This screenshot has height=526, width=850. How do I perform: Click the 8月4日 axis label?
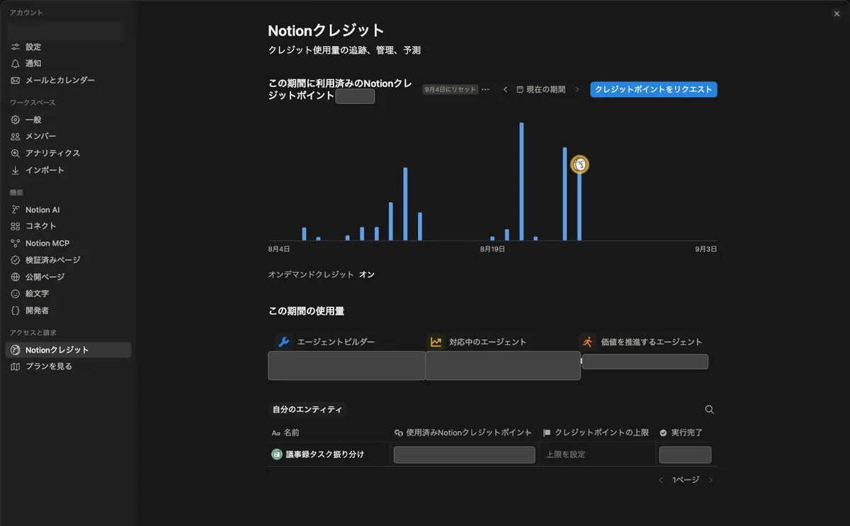279,249
